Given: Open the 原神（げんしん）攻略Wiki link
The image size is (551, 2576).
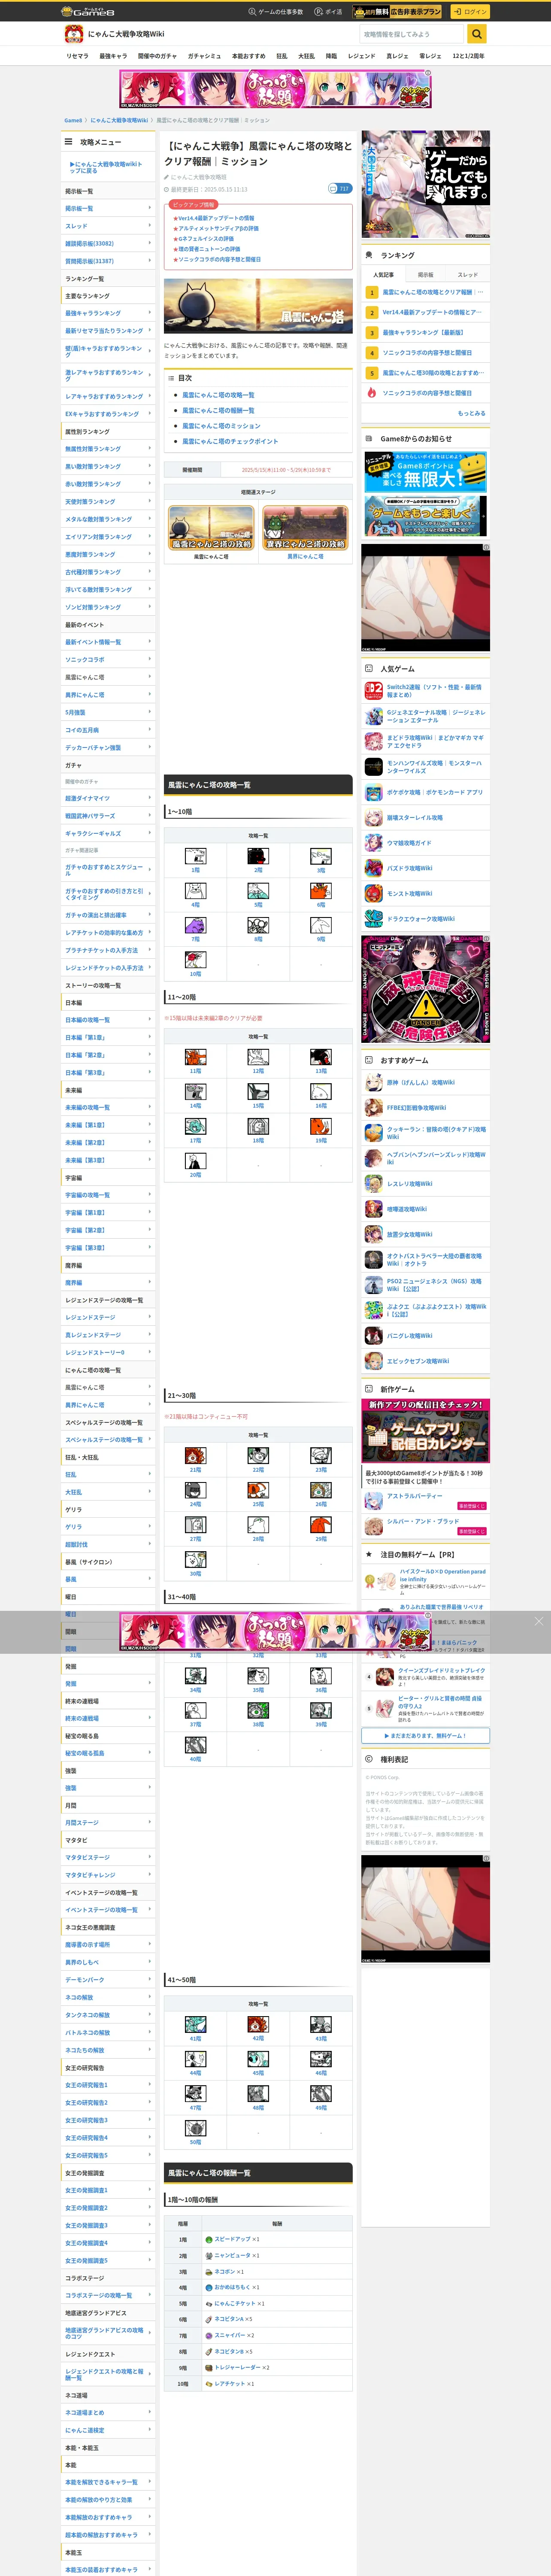Looking at the screenshot, I should click(421, 1082).
